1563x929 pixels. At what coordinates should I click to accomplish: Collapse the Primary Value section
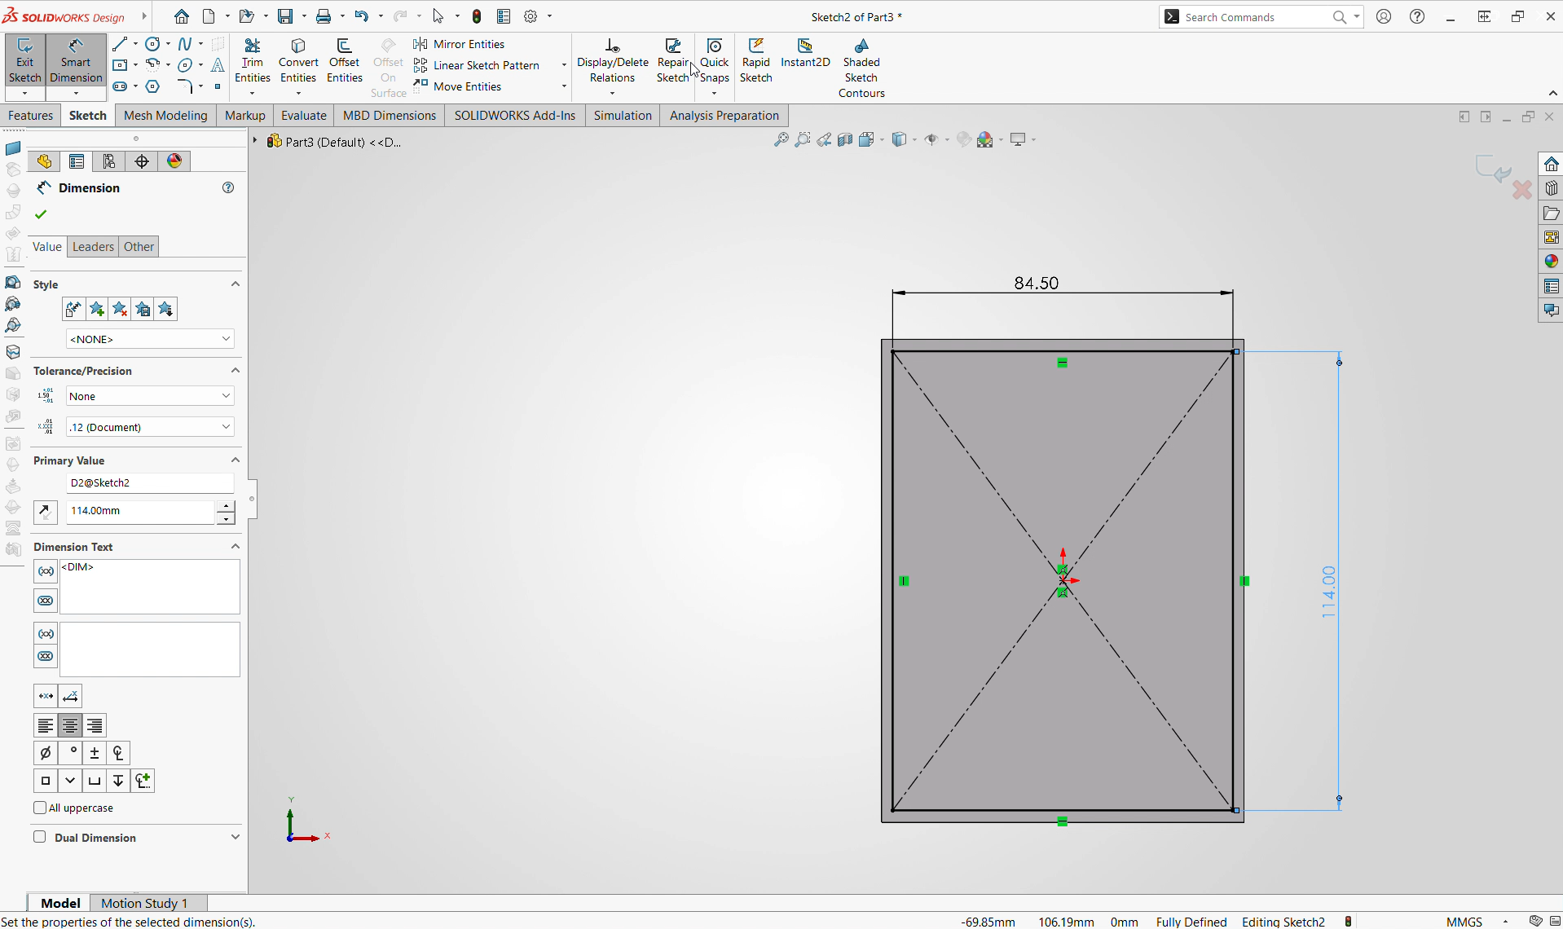236,460
